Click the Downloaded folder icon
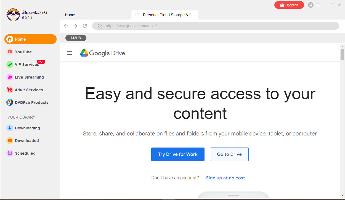Screen dimensions: 345x200 tap(10, 140)
